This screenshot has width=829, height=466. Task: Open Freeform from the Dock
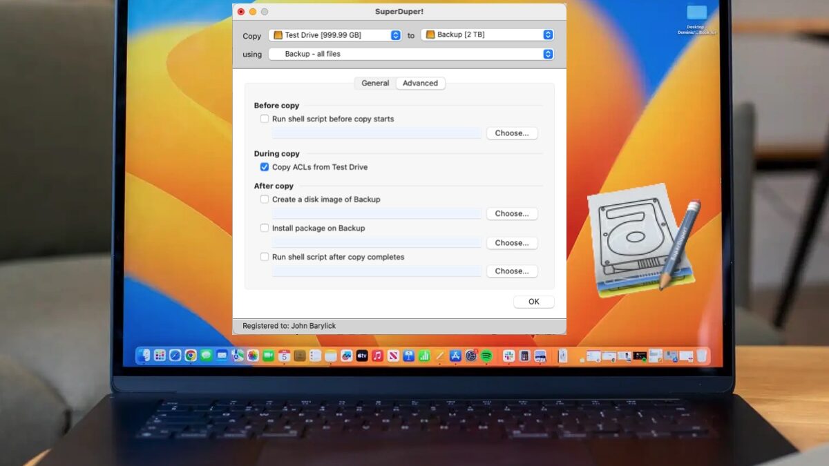tap(346, 356)
